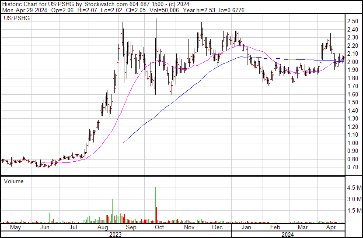Viewport: 363px width, 238px height.
Task: Click the 2024 year label
Action: pos(287,234)
